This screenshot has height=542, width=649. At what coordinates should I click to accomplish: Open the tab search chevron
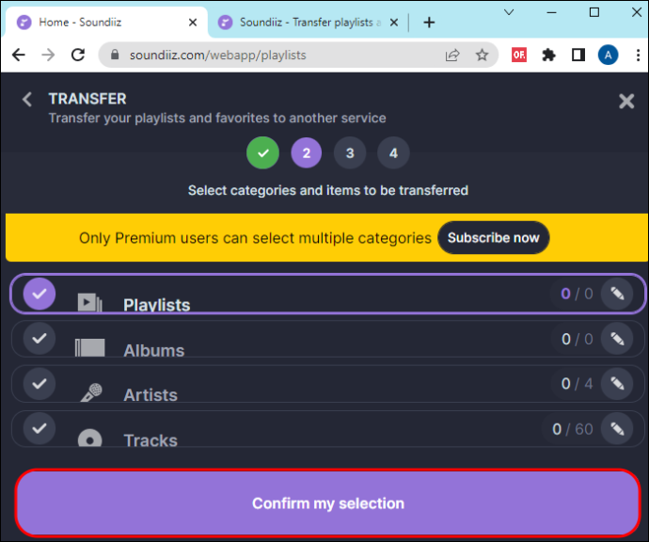point(509,12)
